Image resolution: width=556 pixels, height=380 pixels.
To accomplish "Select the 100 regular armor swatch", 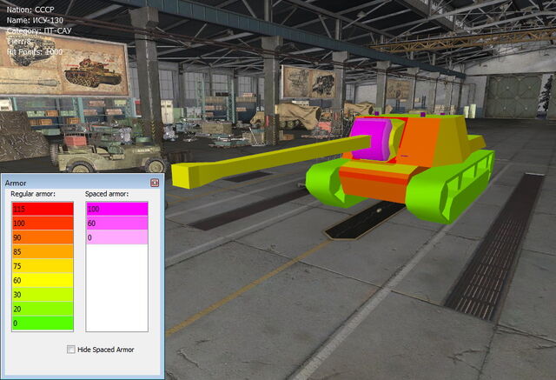I will [x=43, y=223].
